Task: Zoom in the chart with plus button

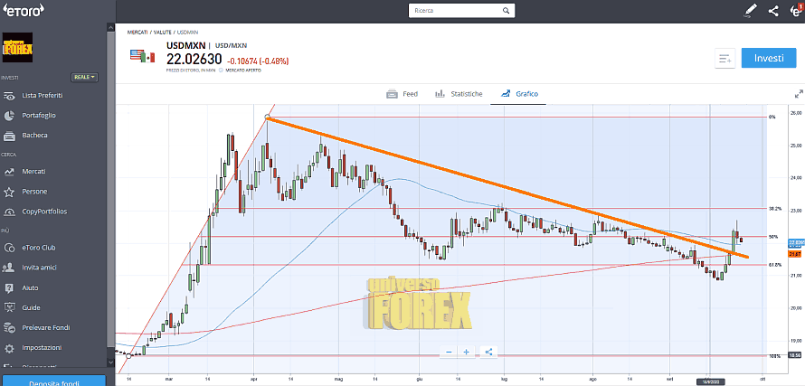Action: [467, 352]
